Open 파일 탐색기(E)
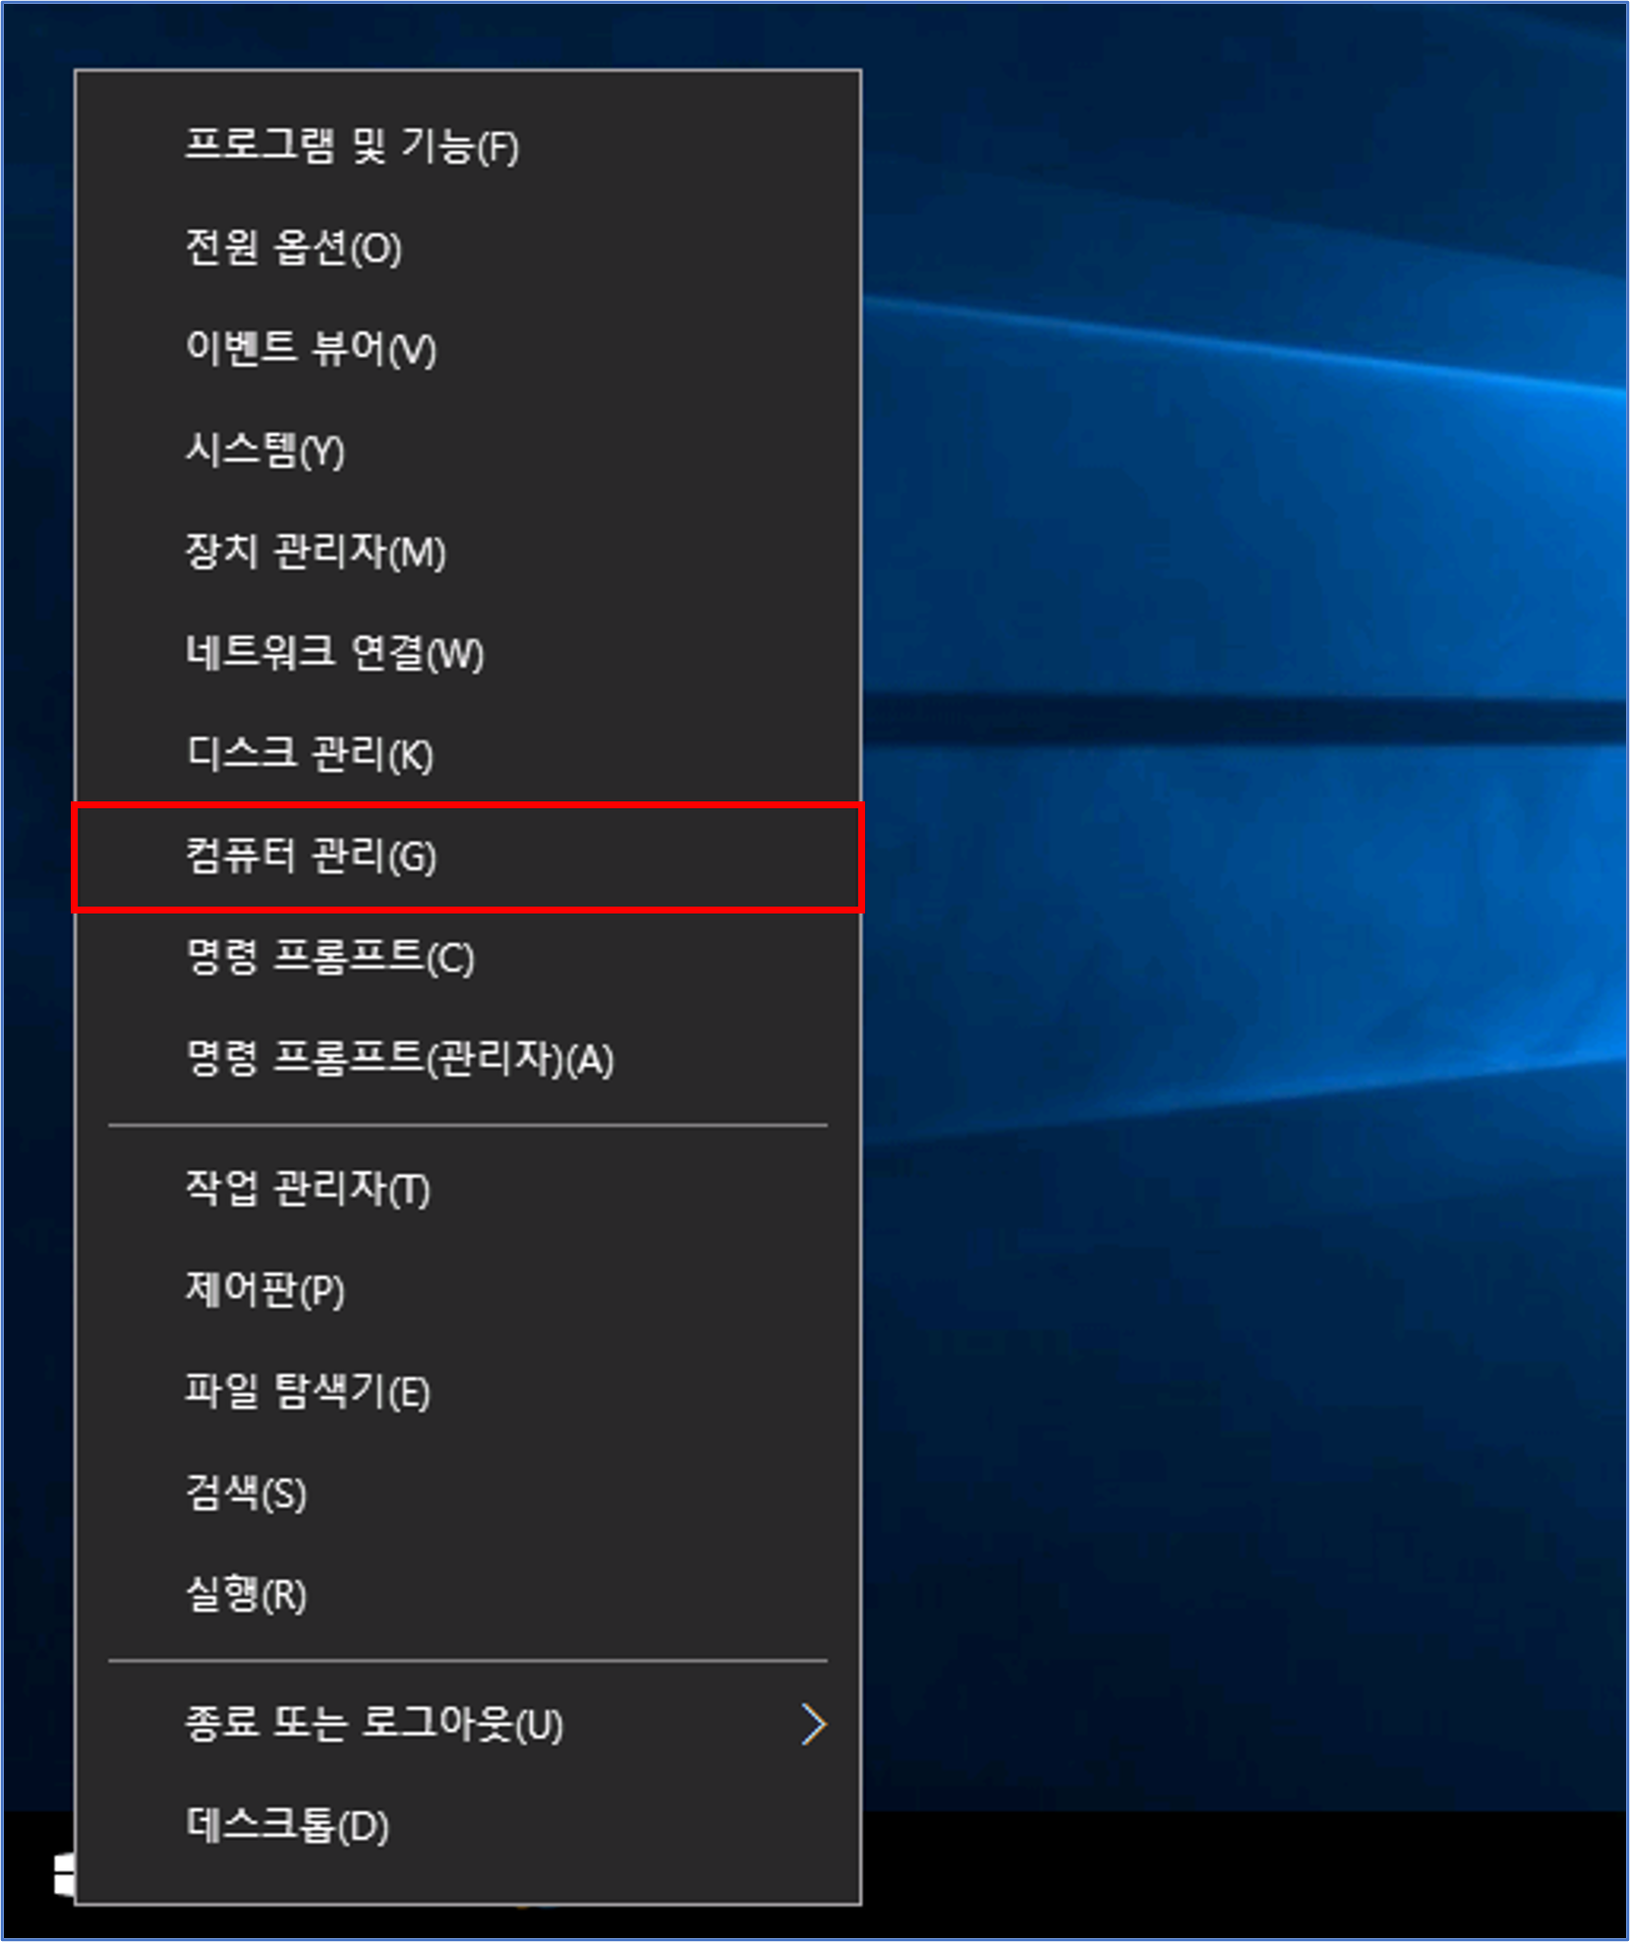Screen dimensions: 1630x1942 [468, 1392]
